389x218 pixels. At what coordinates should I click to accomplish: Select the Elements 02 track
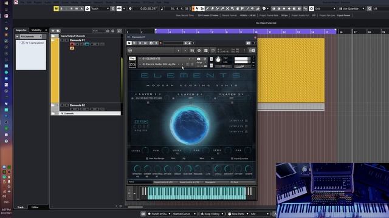(77, 105)
